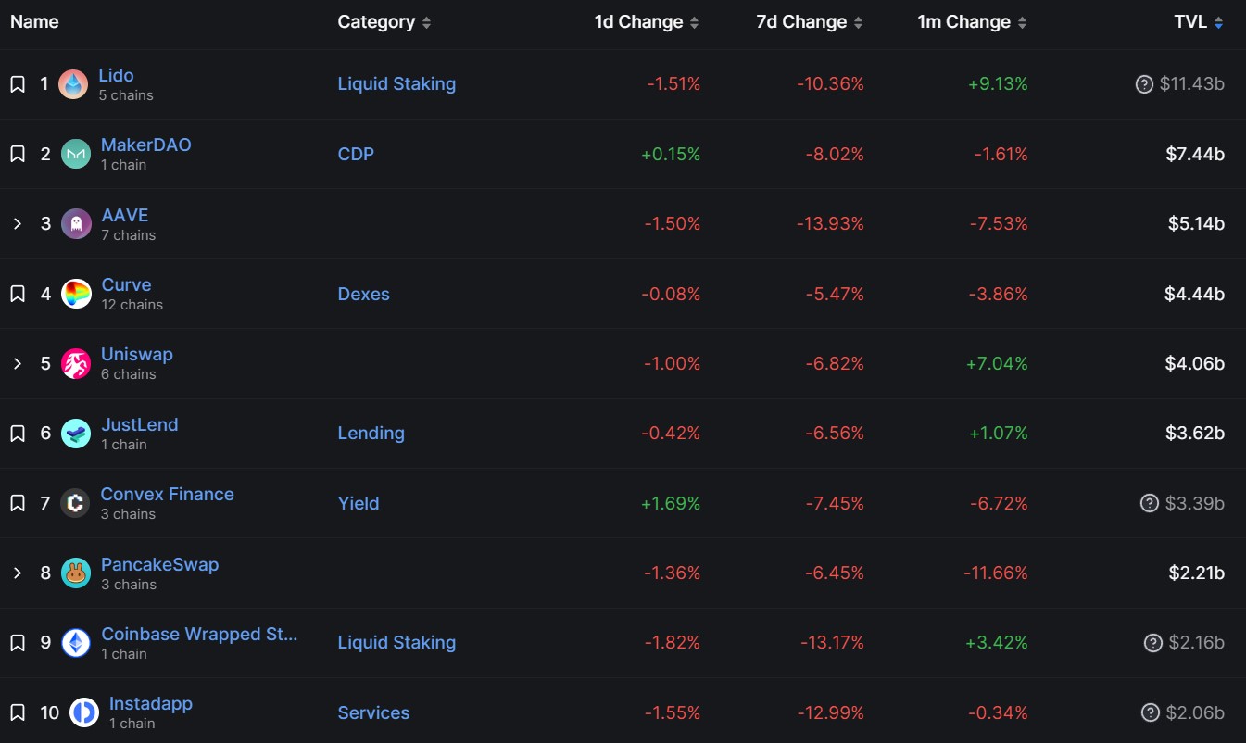Expand the Uniswap sub-protocols row

(x=18, y=363)
